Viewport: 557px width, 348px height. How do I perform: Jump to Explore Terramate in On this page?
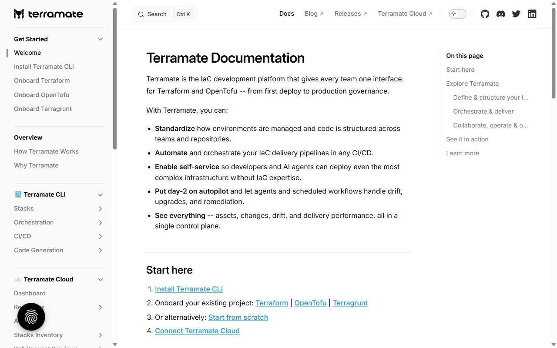point(473,84)
